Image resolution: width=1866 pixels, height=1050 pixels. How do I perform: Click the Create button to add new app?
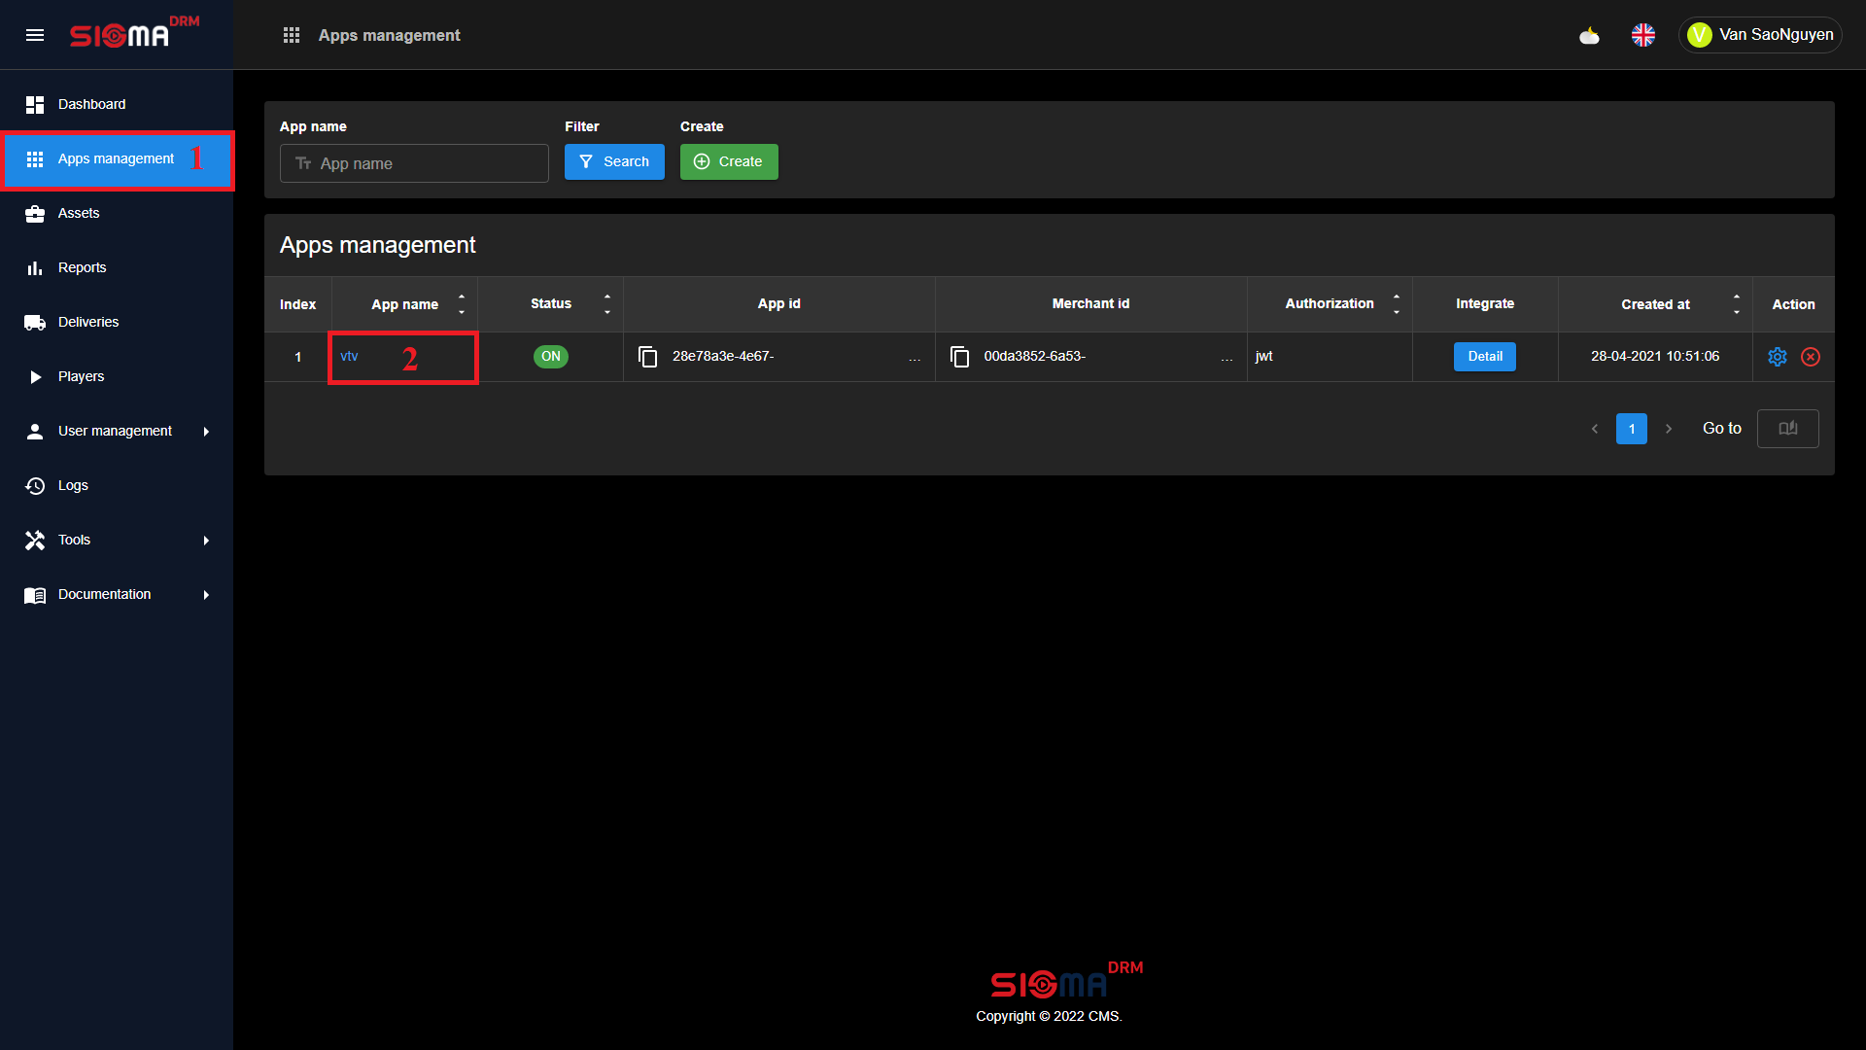[727, 161]
